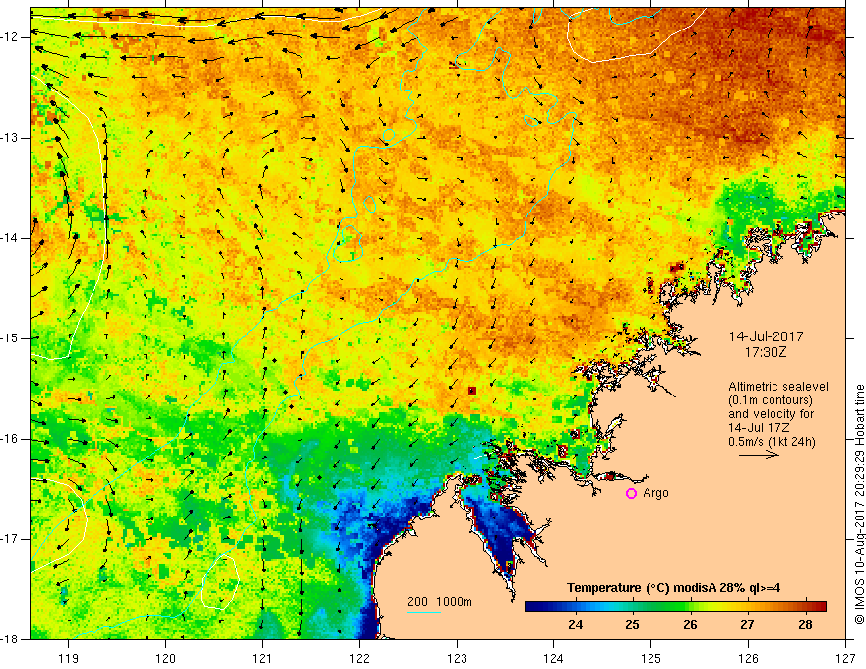Click the latitude axis label '-16'
Viewport: 866px width, 669px height.
tap(9, 439)
